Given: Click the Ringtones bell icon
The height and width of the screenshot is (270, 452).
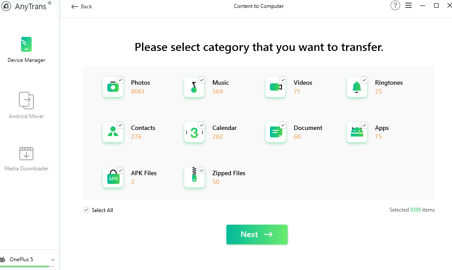Looking at the screenshot, I should [x=357, y=87].
